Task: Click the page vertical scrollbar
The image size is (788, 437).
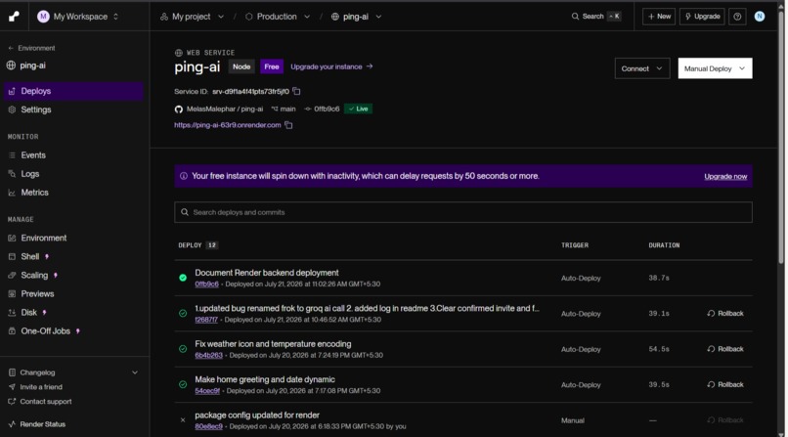Action: pos(781,136)
